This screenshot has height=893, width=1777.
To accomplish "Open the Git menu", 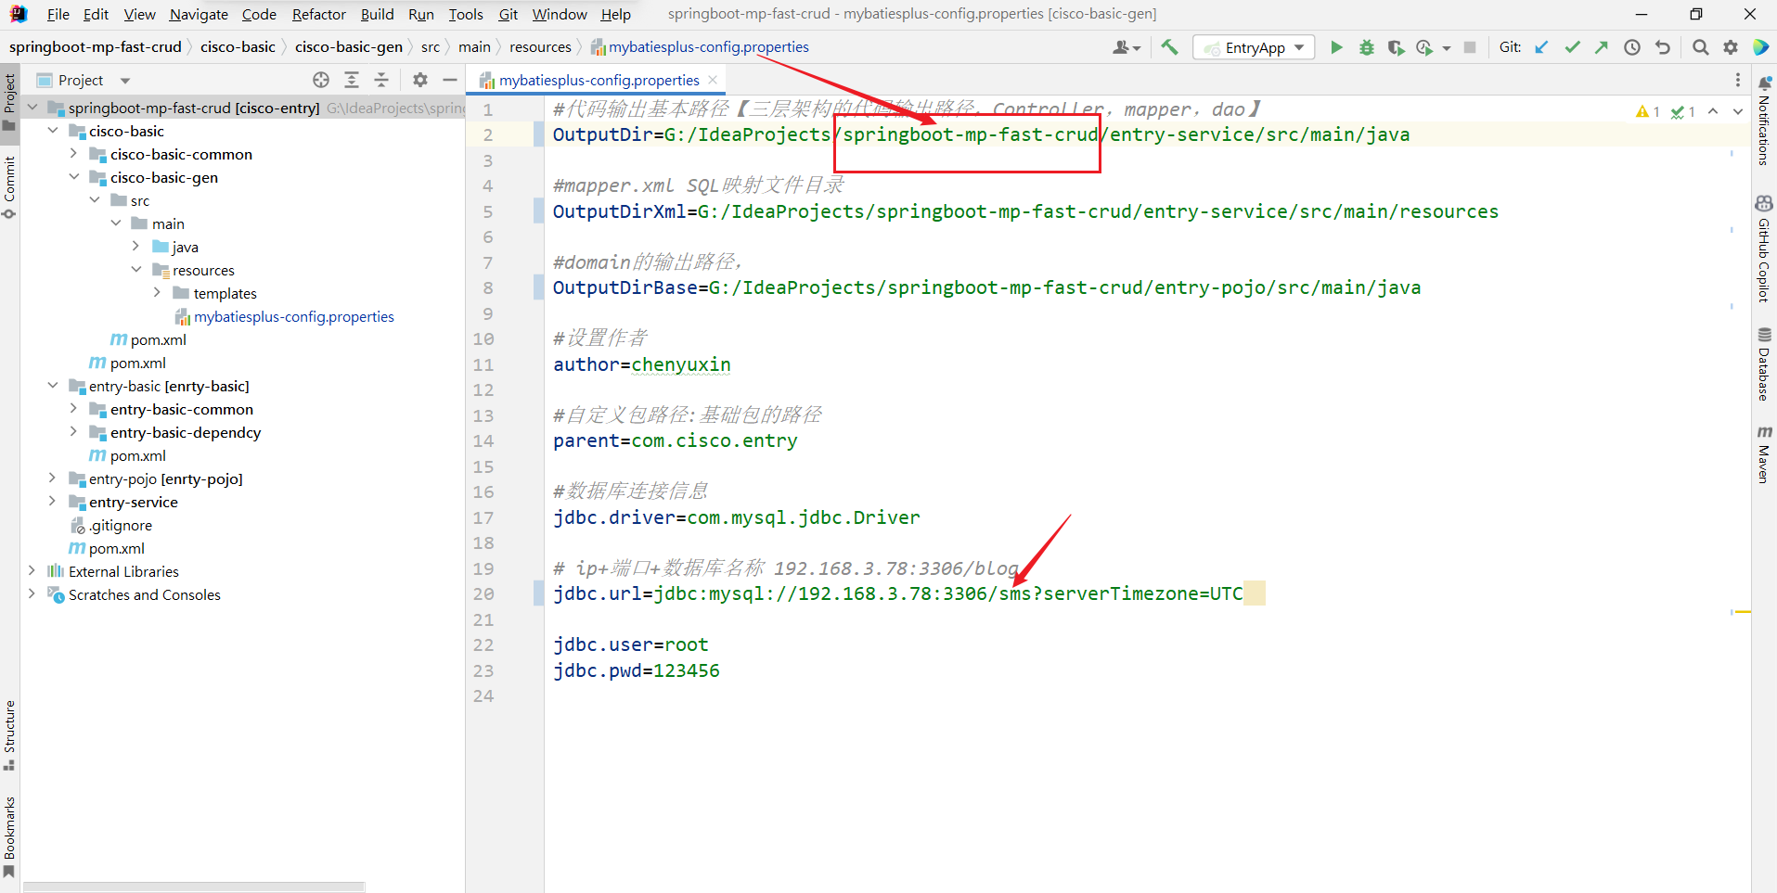I will (x=508, y=14).
